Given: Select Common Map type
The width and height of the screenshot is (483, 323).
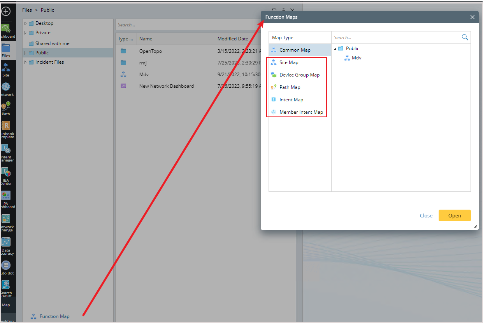Looking at the screenshot, I should point(300,50).
